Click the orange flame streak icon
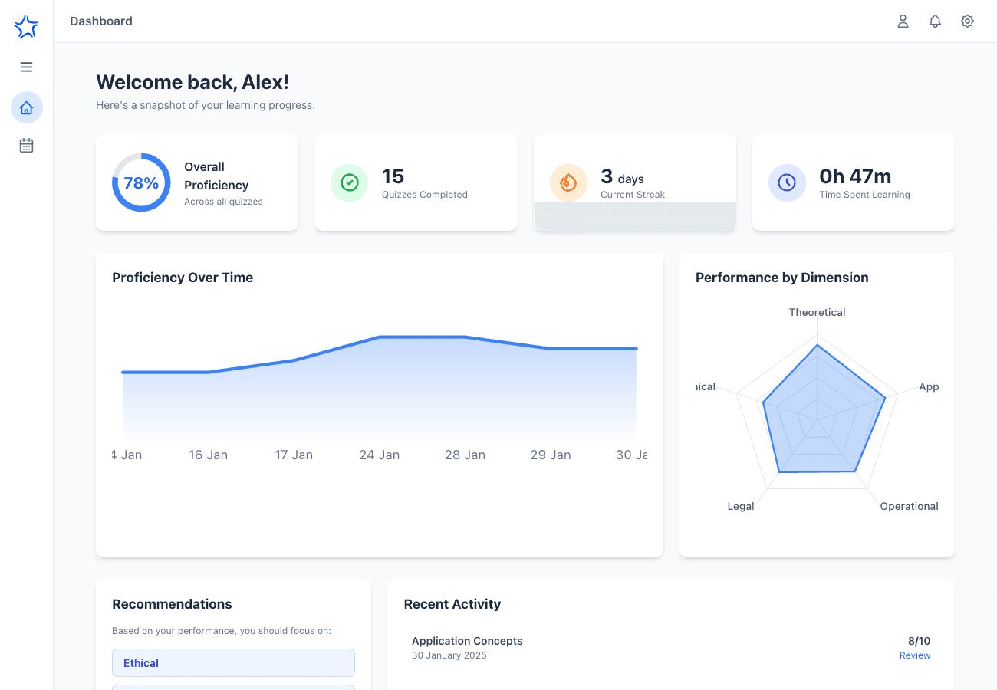The image size is (997, 690). [568, 182]
